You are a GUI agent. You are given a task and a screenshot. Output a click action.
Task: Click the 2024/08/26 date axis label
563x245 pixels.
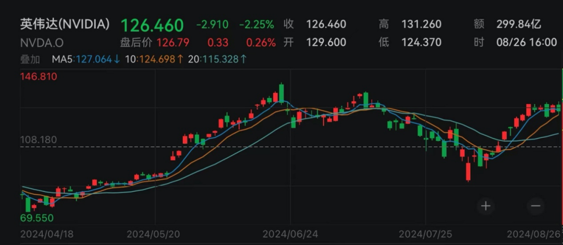coord(534,234)
